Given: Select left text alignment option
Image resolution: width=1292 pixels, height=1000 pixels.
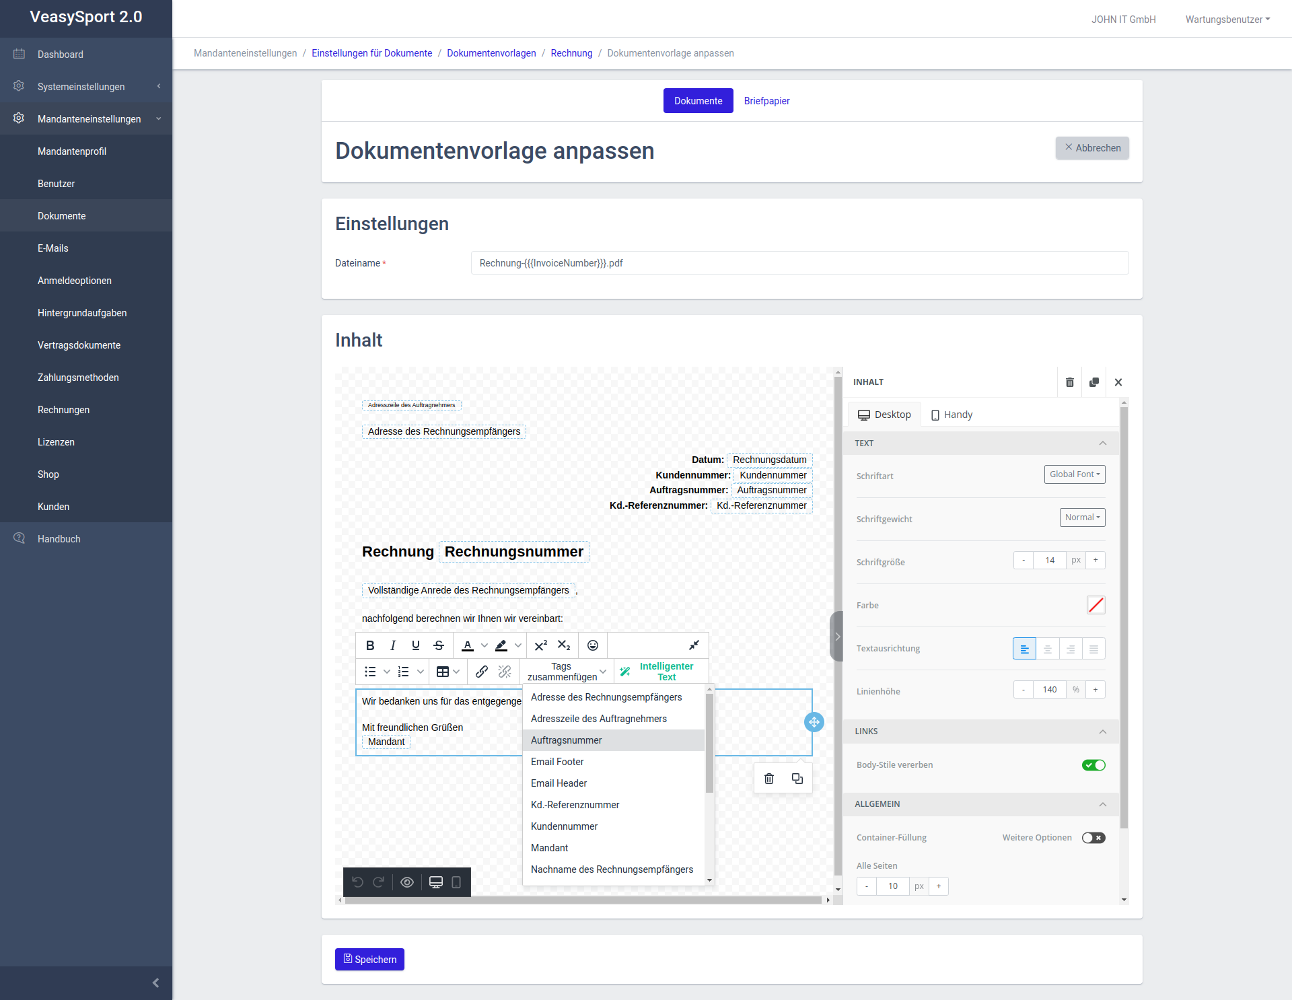Looking at the screenshot, I should [x=1024, y=649].
